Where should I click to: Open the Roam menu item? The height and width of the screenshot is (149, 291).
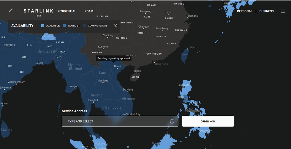(x=89, y=11)
